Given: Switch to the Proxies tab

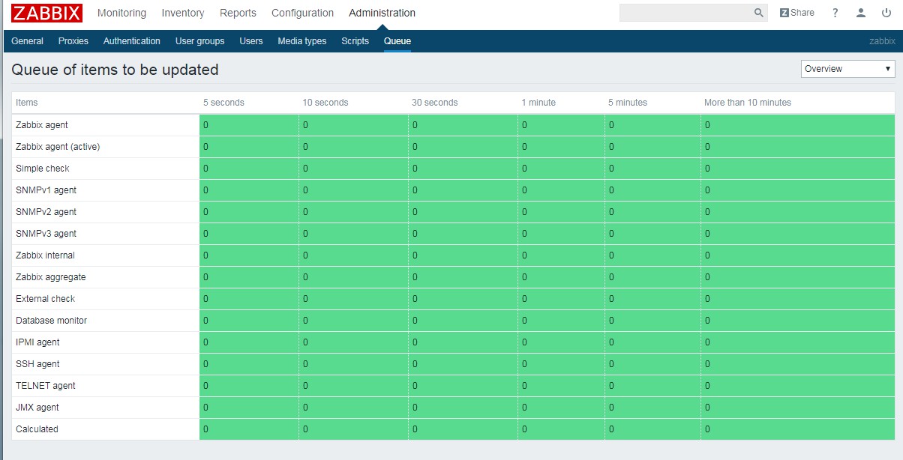Looking at the screenshot, I should (73, 41).
